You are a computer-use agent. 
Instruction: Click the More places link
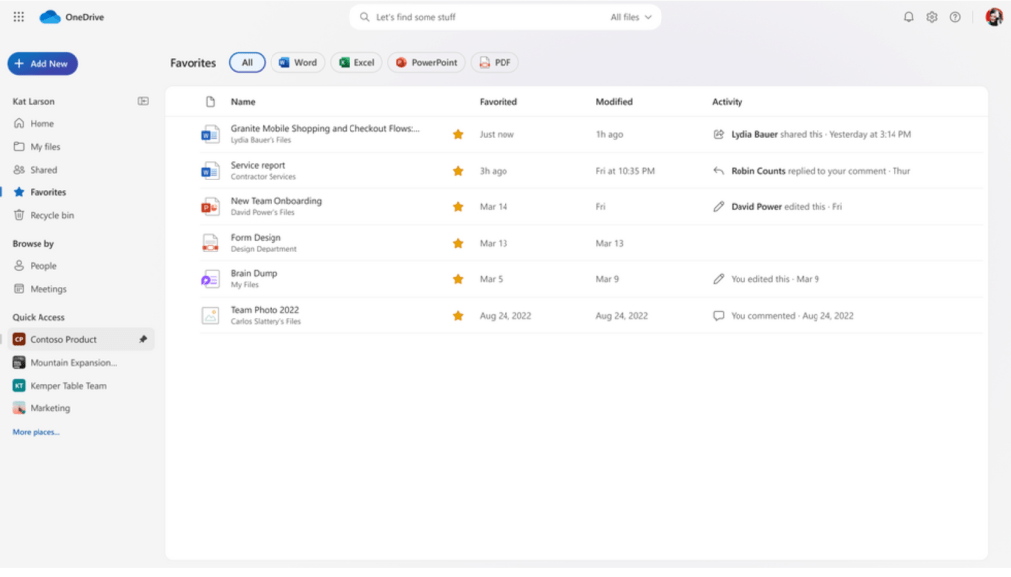(x=37, y=432)
